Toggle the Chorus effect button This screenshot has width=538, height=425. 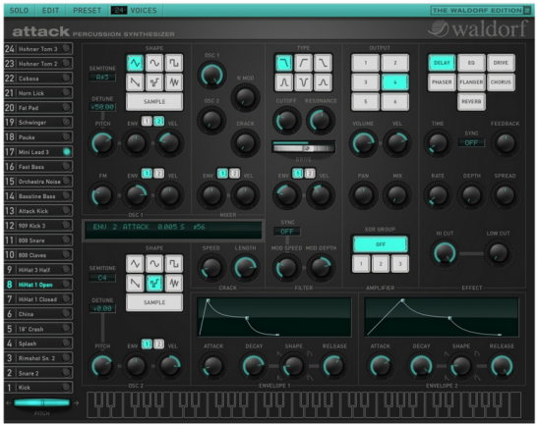pyautogui.click(x=501, y=82)
